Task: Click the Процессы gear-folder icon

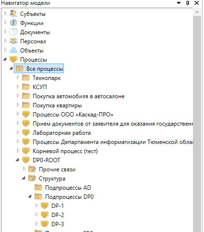Action: [x=13, y=59]
